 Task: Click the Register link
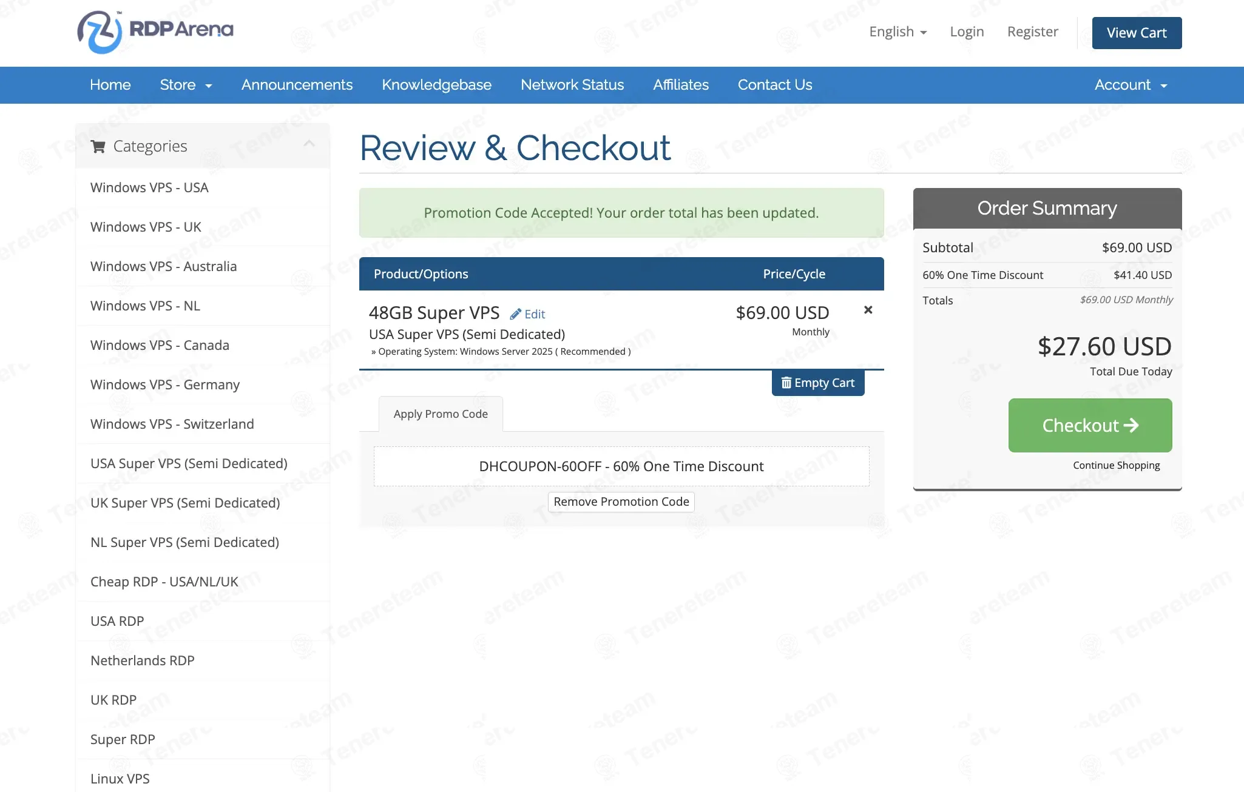tap(1032, 32)
